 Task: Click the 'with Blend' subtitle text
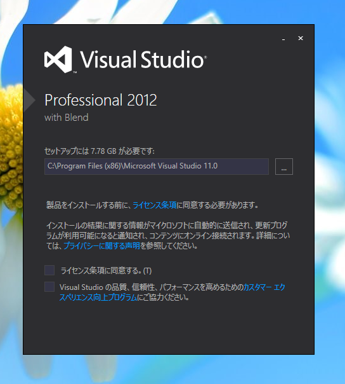[x=67, y=118]
